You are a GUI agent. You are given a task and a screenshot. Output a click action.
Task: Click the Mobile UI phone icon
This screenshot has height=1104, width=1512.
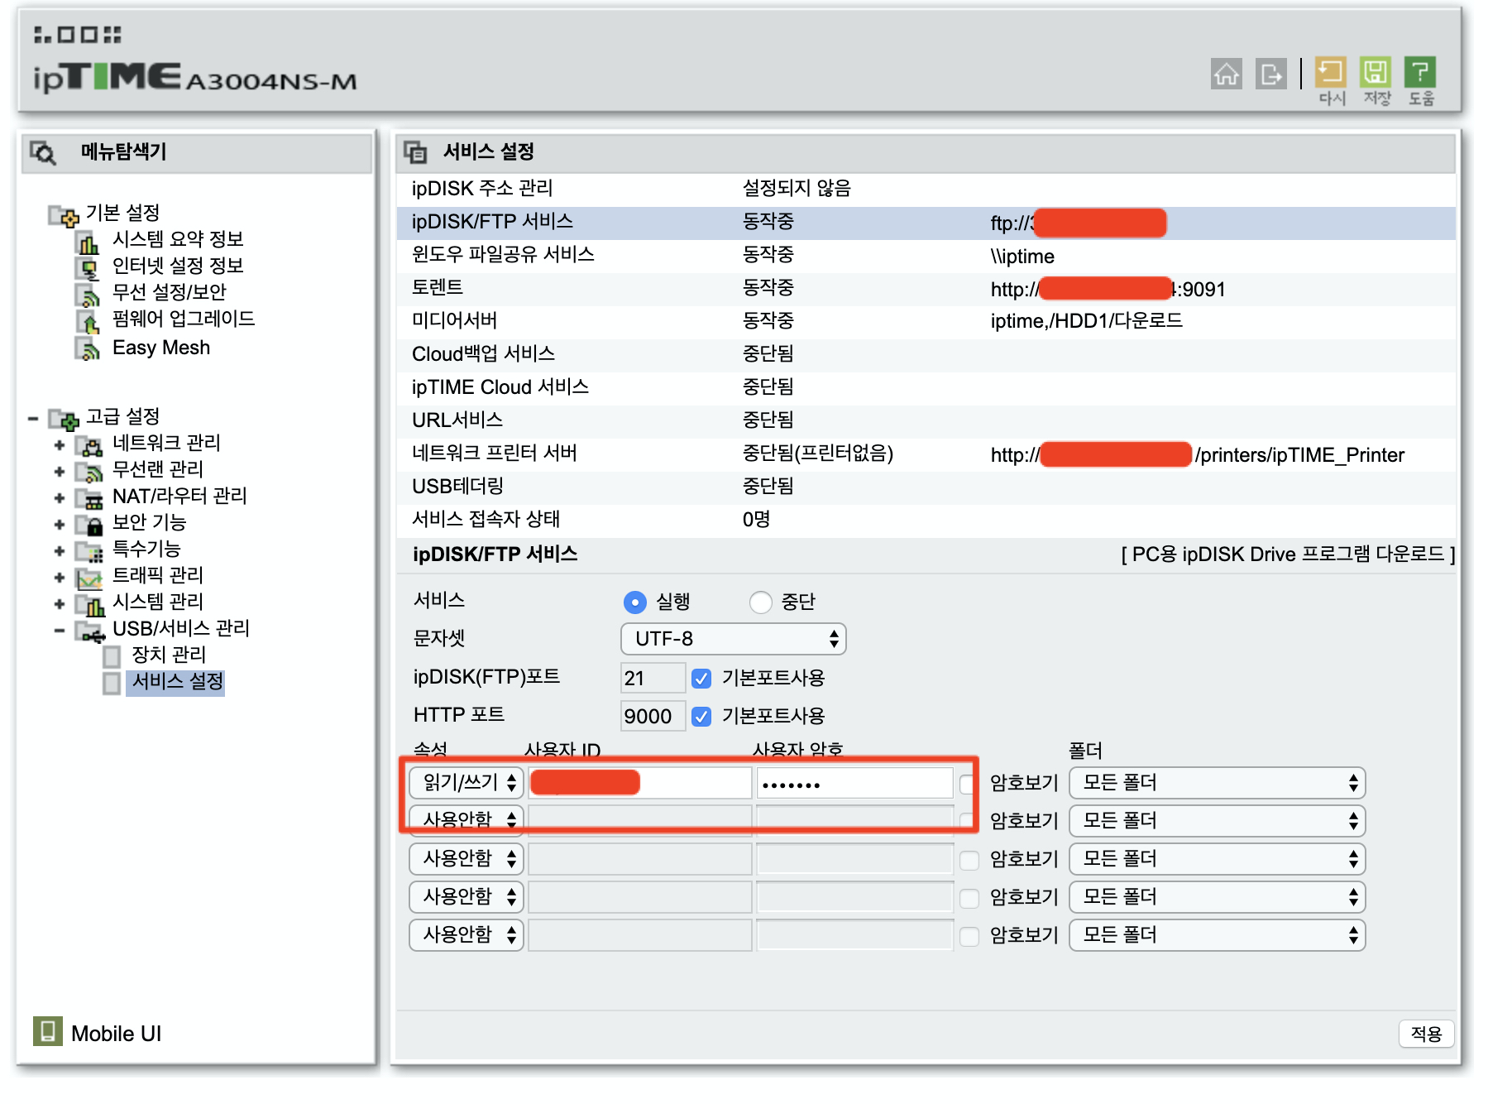point(48,1031)
